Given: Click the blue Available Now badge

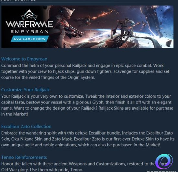Looking at the screenshot, I should point(30,39).
